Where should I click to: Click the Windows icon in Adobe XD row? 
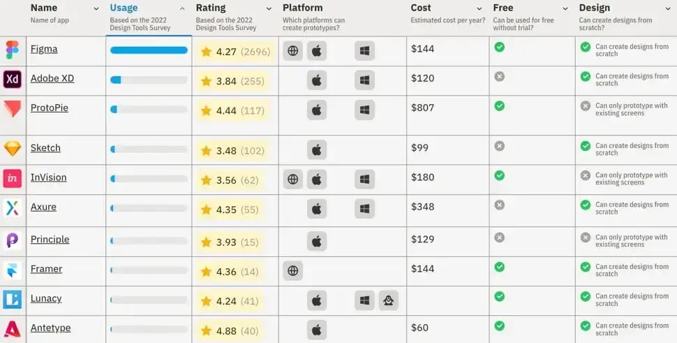(365, 80)
